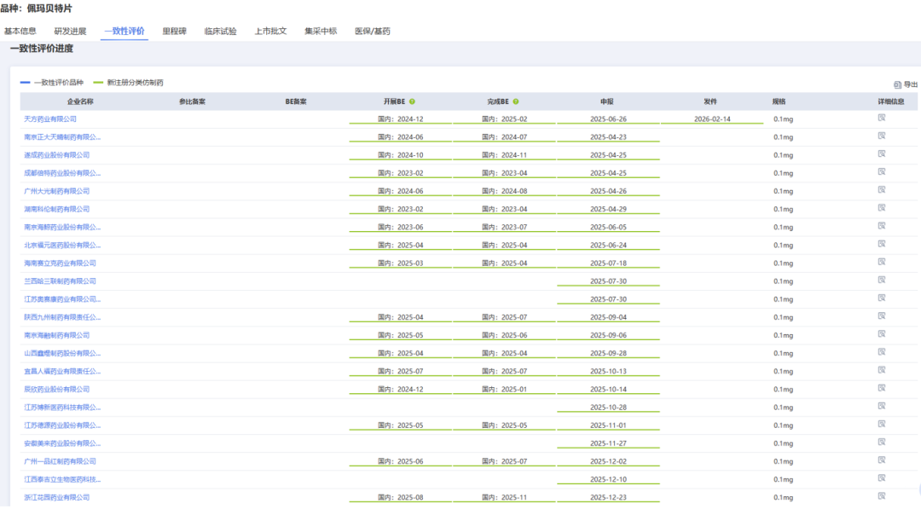Viewport: 921px width, 509px height.
Task: Toggle 一致性评价品种 blue legend item
Action: pyautogui.click(x=52, y=83)
